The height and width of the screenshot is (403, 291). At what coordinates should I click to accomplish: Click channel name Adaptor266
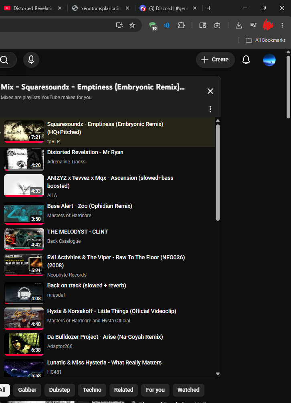pos(60,346)
